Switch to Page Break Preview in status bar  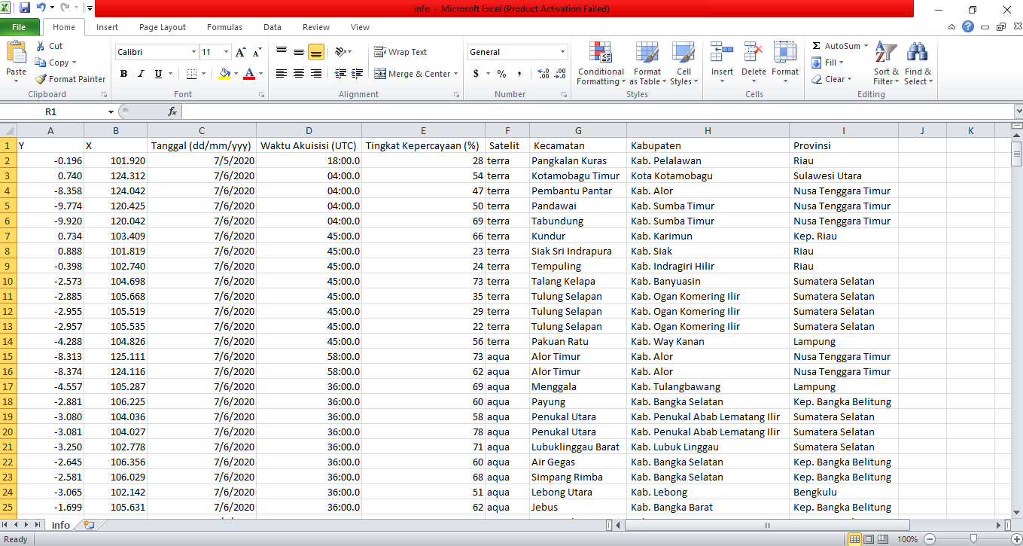tap(884, 539)
